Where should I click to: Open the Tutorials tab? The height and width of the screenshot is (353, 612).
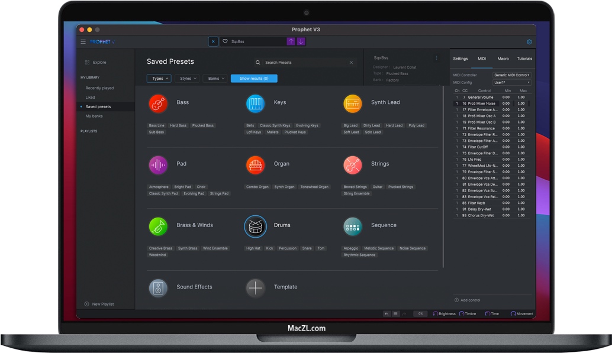click(x=524, y=59)
